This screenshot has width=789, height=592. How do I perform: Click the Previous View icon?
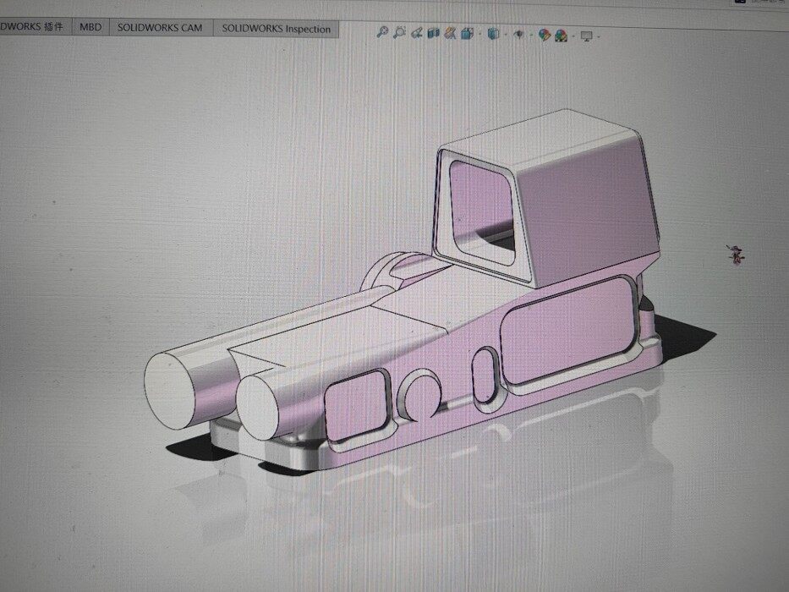tap(417, 33)
